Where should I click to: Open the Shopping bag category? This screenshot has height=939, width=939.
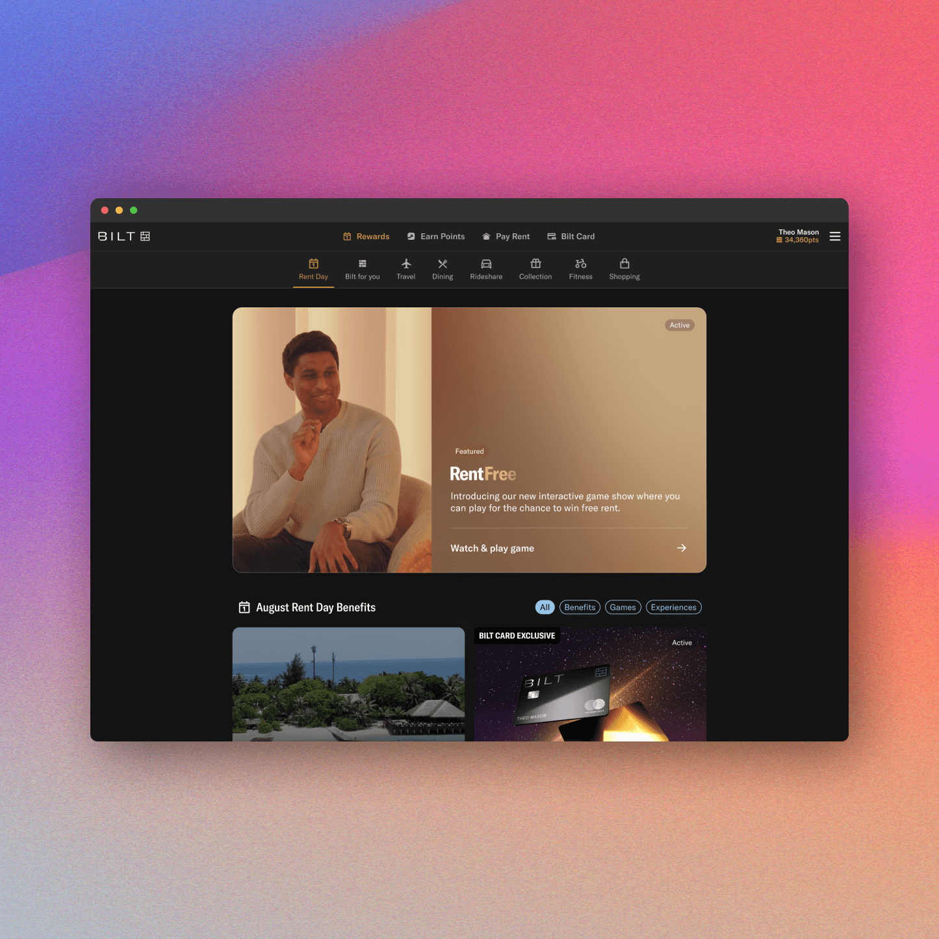pos(624,269)
